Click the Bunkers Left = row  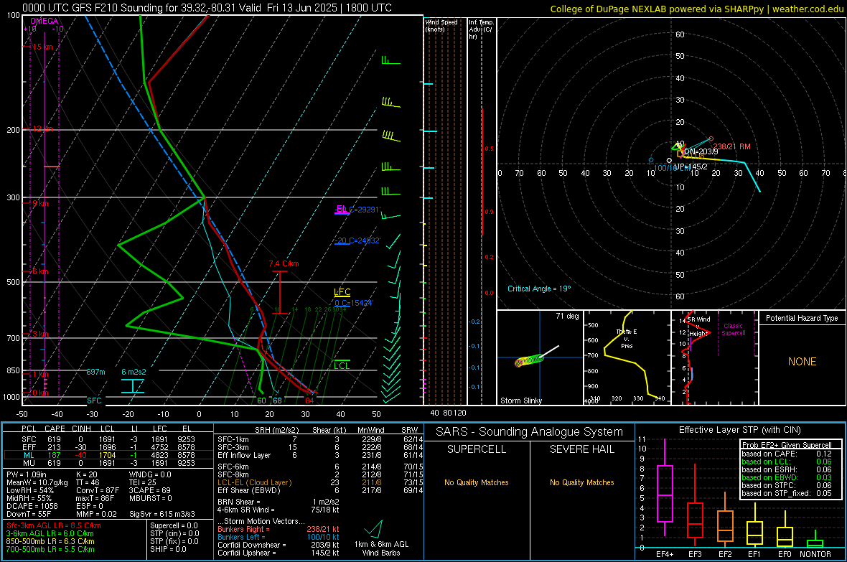click(x=279, y=537)
